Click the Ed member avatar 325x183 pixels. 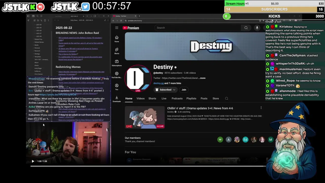click(x=245, y=140)
